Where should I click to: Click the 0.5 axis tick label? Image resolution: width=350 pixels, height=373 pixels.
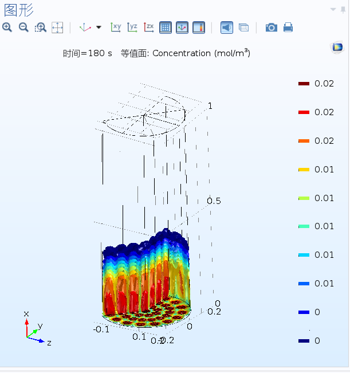click(x=214, y=201)
